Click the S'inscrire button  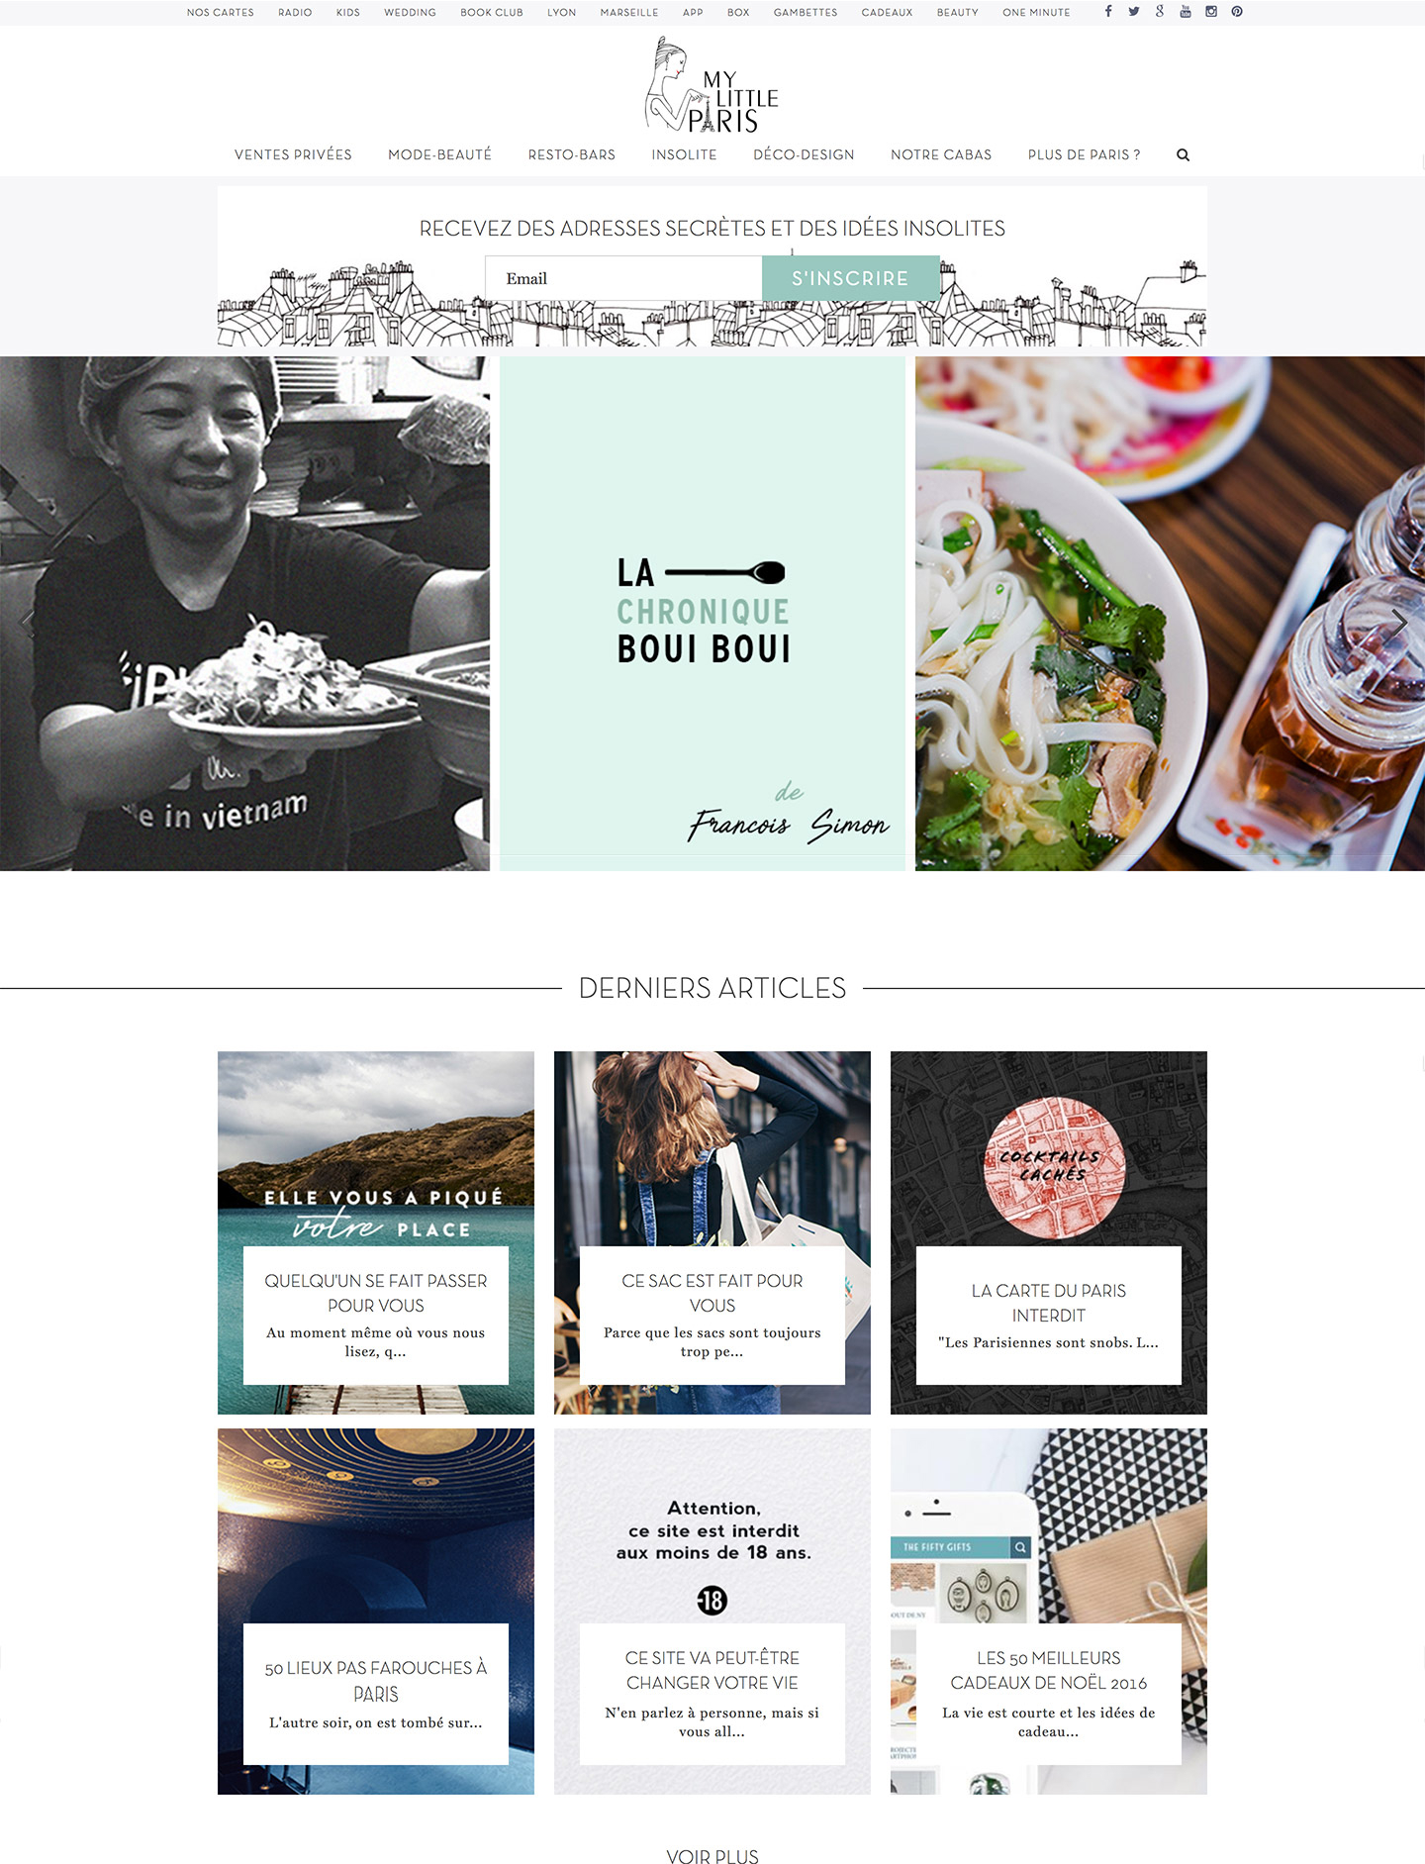[851, 278]
